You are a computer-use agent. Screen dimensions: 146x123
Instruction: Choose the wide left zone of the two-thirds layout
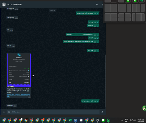122,8
